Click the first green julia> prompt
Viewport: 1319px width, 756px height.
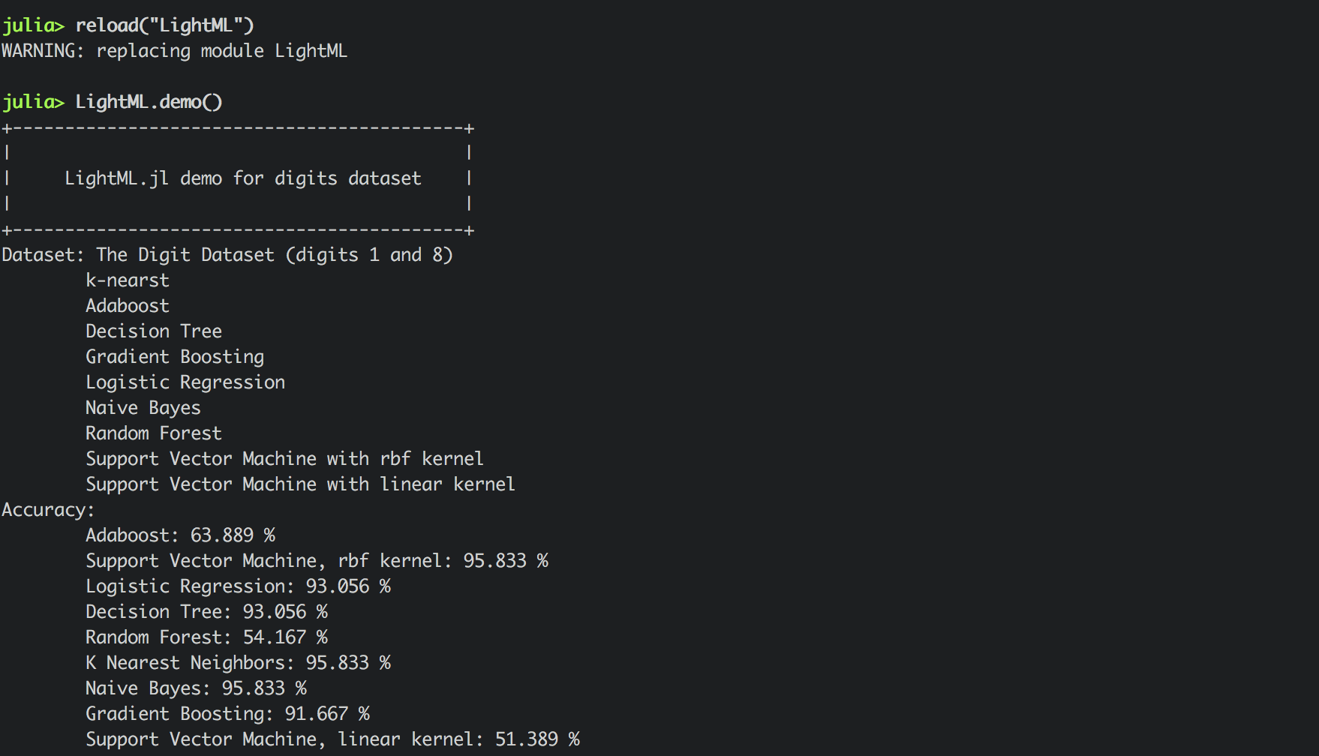33,25
